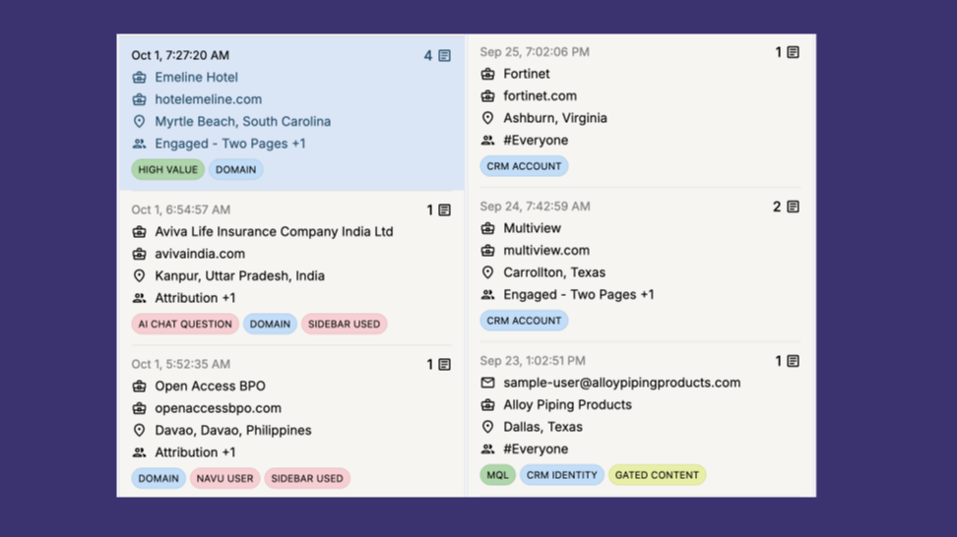Viewport: 957px width, 537px height.
Task: Click the NAVU USER tag
Action: point(224,479)
